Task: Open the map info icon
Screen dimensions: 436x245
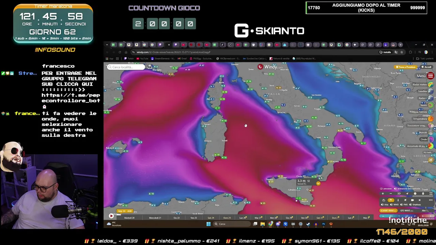Action: 415,194
